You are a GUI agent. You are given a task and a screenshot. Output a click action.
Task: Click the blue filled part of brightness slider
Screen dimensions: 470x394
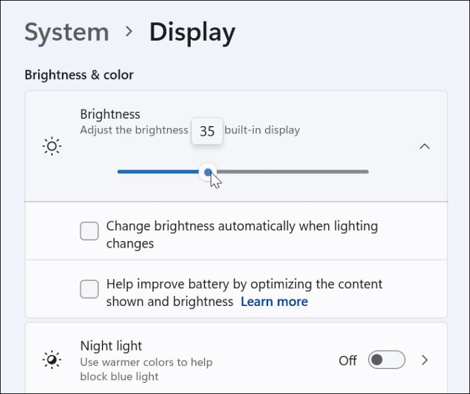pyautogui.click(x=158, y=171)
